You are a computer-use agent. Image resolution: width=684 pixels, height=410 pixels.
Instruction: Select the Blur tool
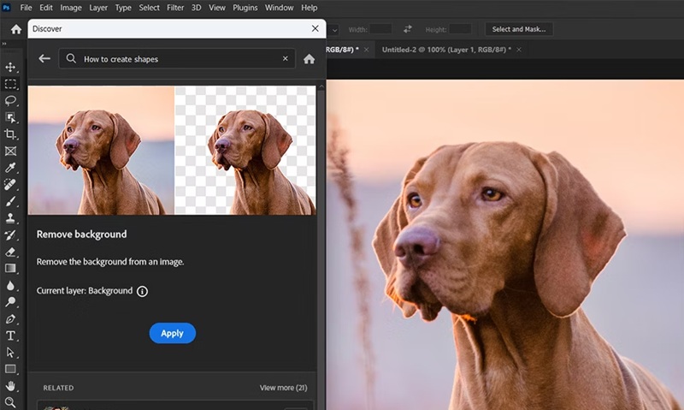coord(10,286)
